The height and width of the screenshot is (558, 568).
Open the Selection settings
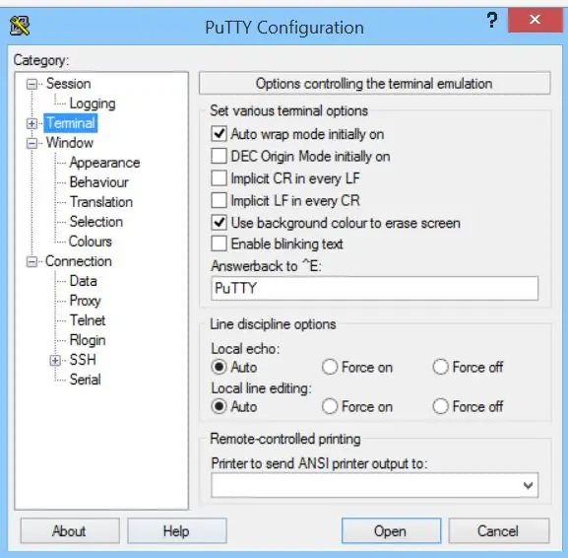tap(96, 222)
